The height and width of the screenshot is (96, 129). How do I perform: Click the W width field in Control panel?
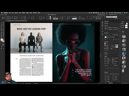point(16,17)
